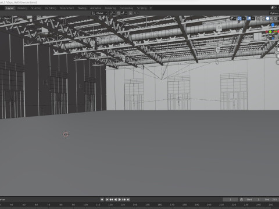Toggle auto keying record button
The height and width of the screenshot is (209, 279).
(102, 200)
